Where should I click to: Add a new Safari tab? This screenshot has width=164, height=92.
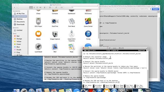coord(159,12)
